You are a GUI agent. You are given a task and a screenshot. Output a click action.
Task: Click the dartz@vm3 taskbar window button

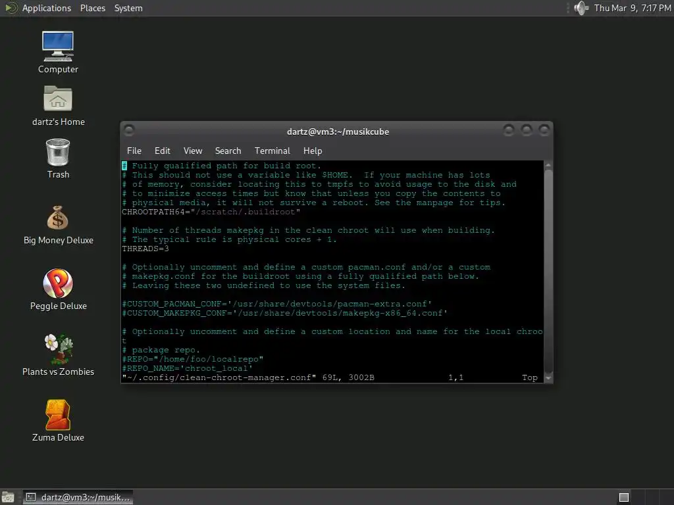tap(78, 497)
